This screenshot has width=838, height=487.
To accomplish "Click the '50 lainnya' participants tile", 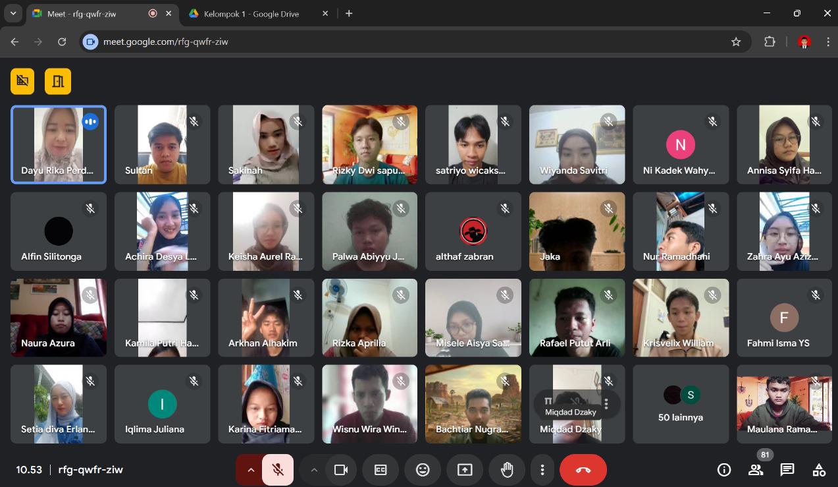I will (x=681, y=404).
